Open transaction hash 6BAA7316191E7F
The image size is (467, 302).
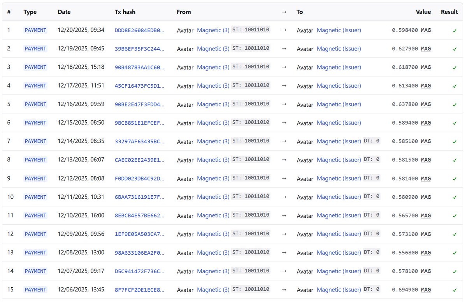139,197
